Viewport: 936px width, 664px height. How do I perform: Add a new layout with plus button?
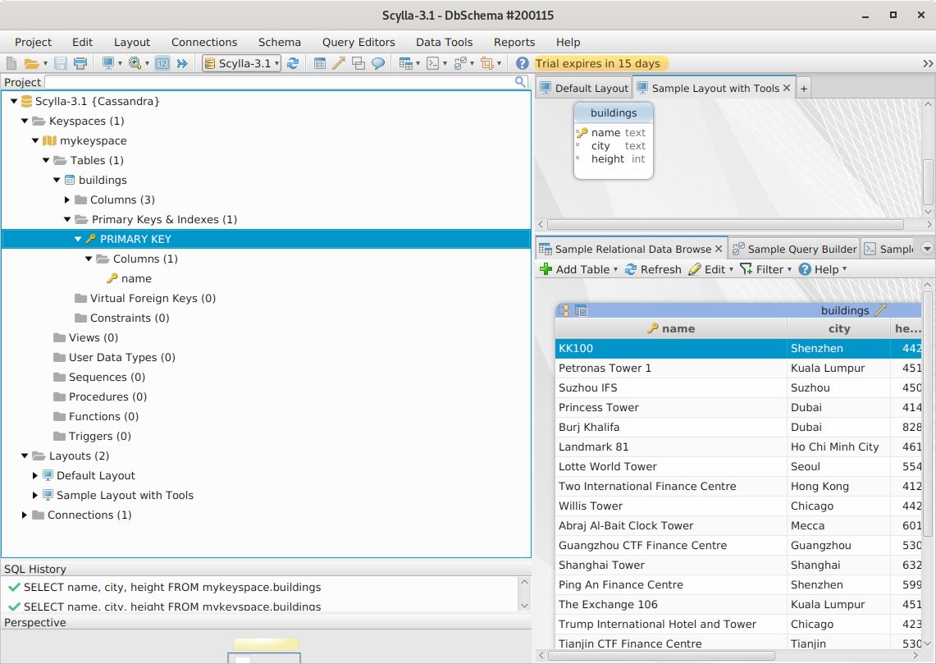(x=804, y=89)
